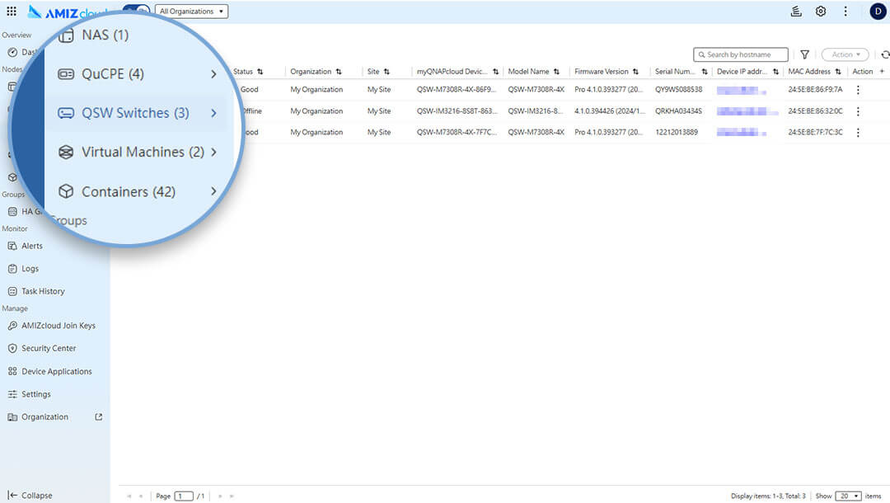Open the notifications stack icon in header

click(796, 12)
